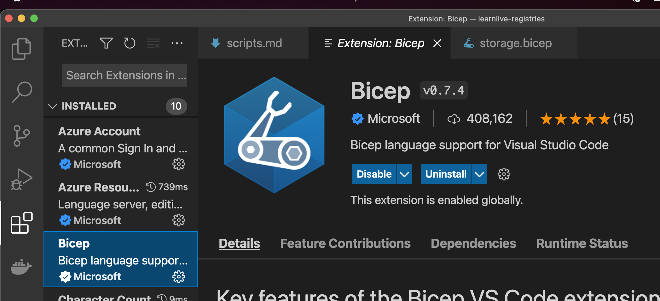The image size is (660, 301).
Task: Open the extensions more actions menu
Action: [177, 43]
